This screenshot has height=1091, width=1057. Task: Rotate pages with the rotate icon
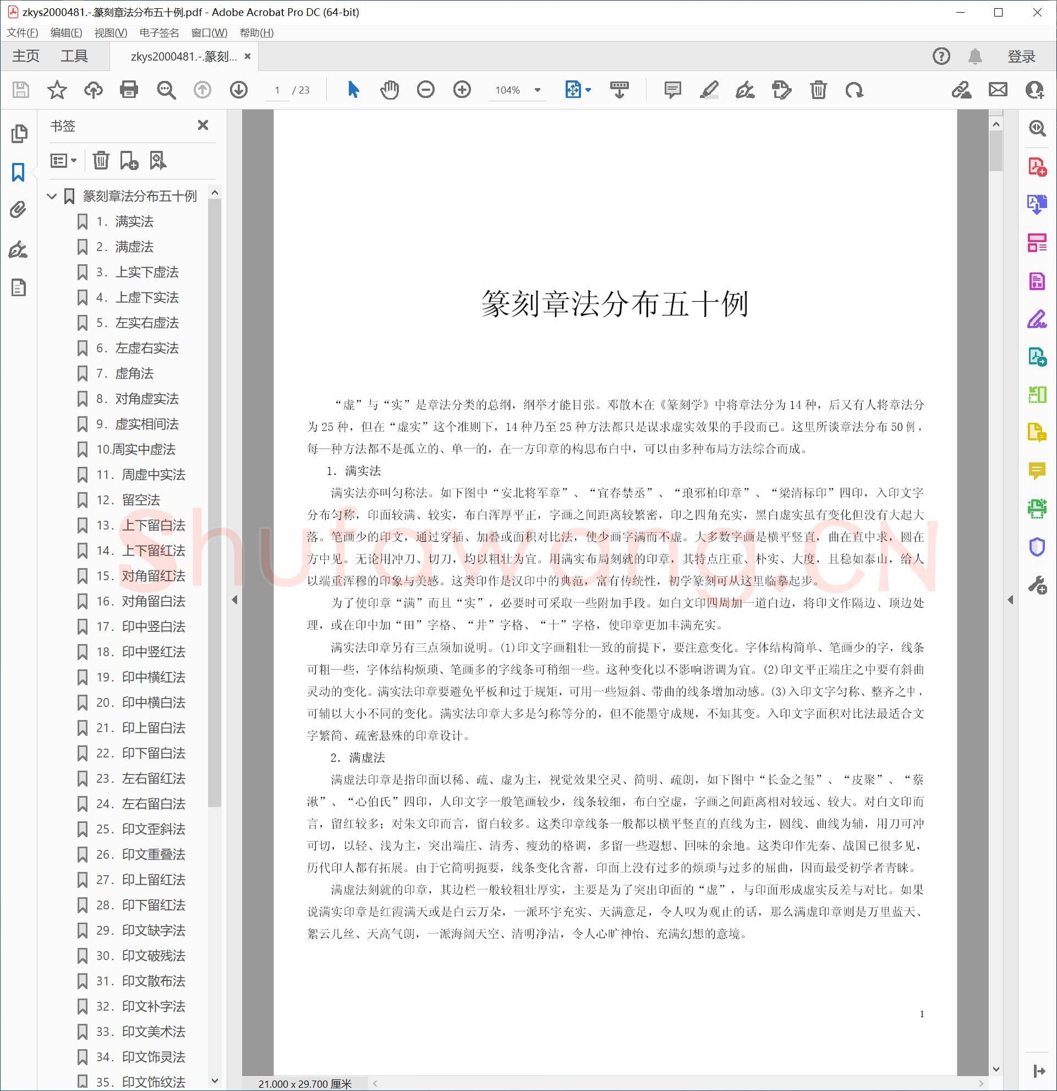855,89
